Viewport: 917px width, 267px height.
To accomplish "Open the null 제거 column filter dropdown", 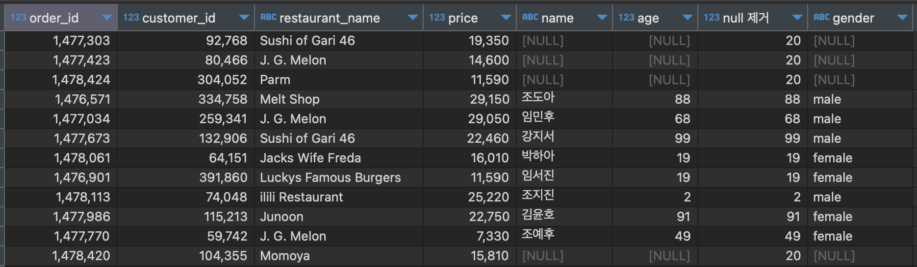I will pos(797,18).
